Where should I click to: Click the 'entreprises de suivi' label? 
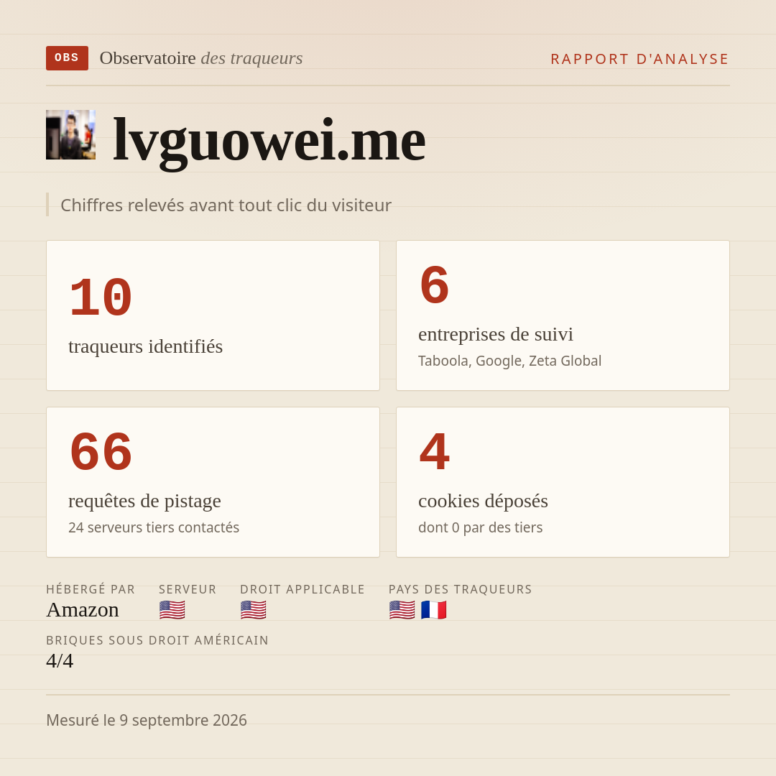[x=495, y=334]
